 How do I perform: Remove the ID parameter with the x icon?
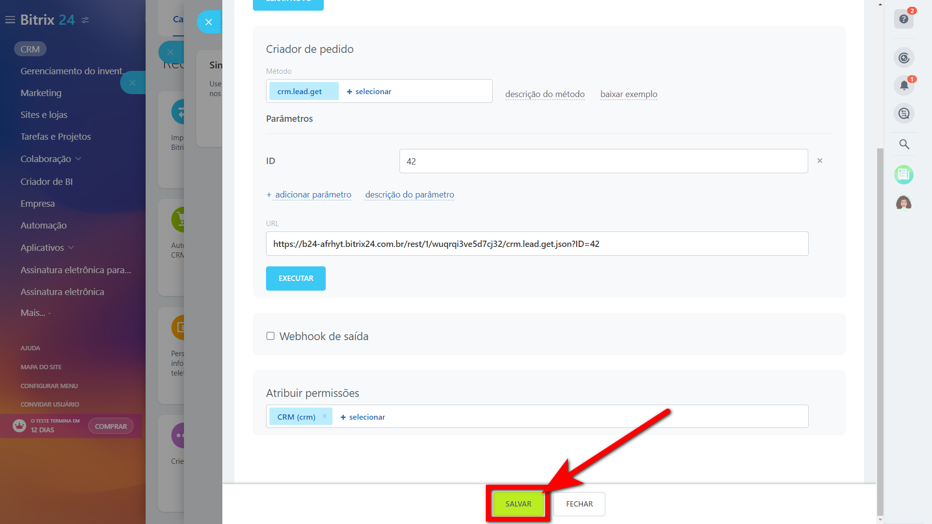(819, 161)
